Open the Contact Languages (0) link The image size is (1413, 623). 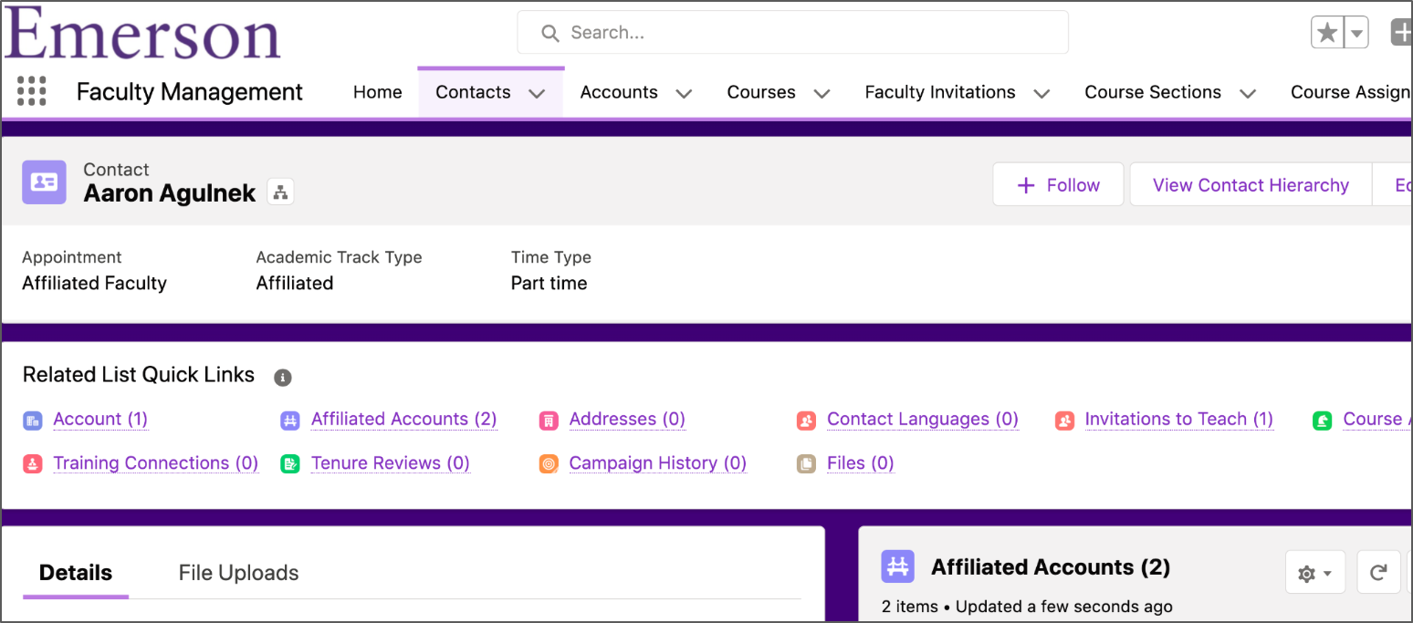tap(923, 419)
